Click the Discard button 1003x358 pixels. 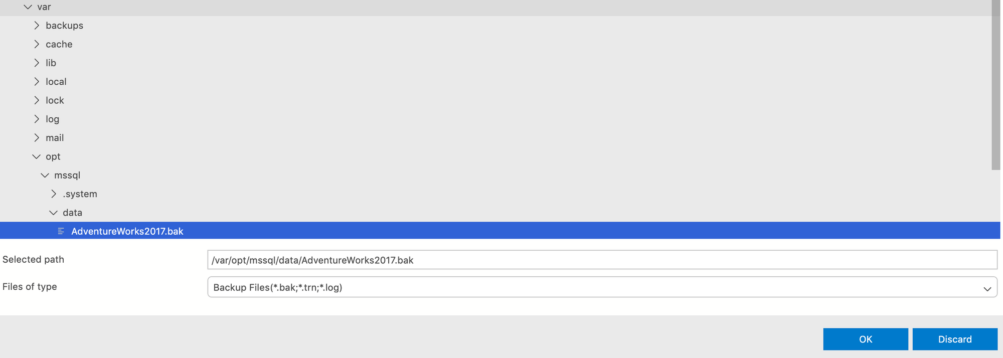point(955,339)
